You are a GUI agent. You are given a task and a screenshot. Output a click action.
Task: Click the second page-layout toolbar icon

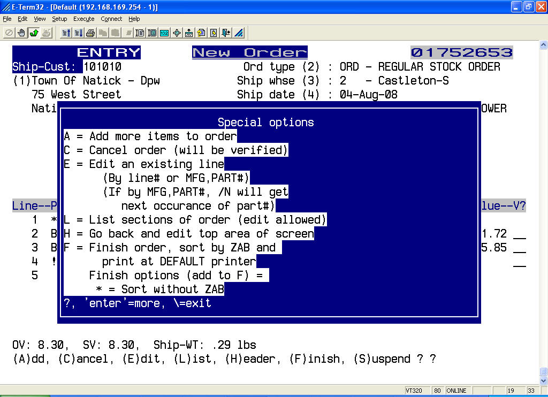click(x=152, y=33)
